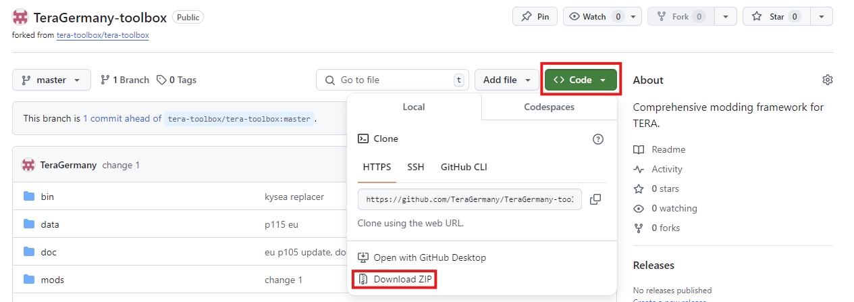
Task: Open clone help question mark icon
Action: 597,139
